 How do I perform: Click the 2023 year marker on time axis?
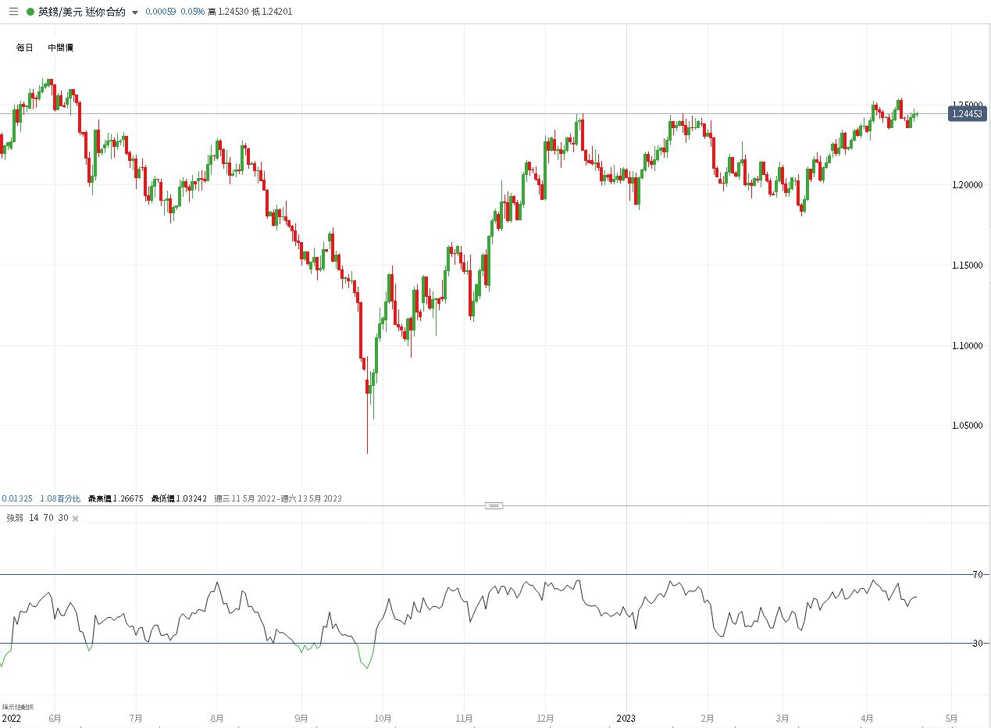pyautogui.click(x=626, y=718)
